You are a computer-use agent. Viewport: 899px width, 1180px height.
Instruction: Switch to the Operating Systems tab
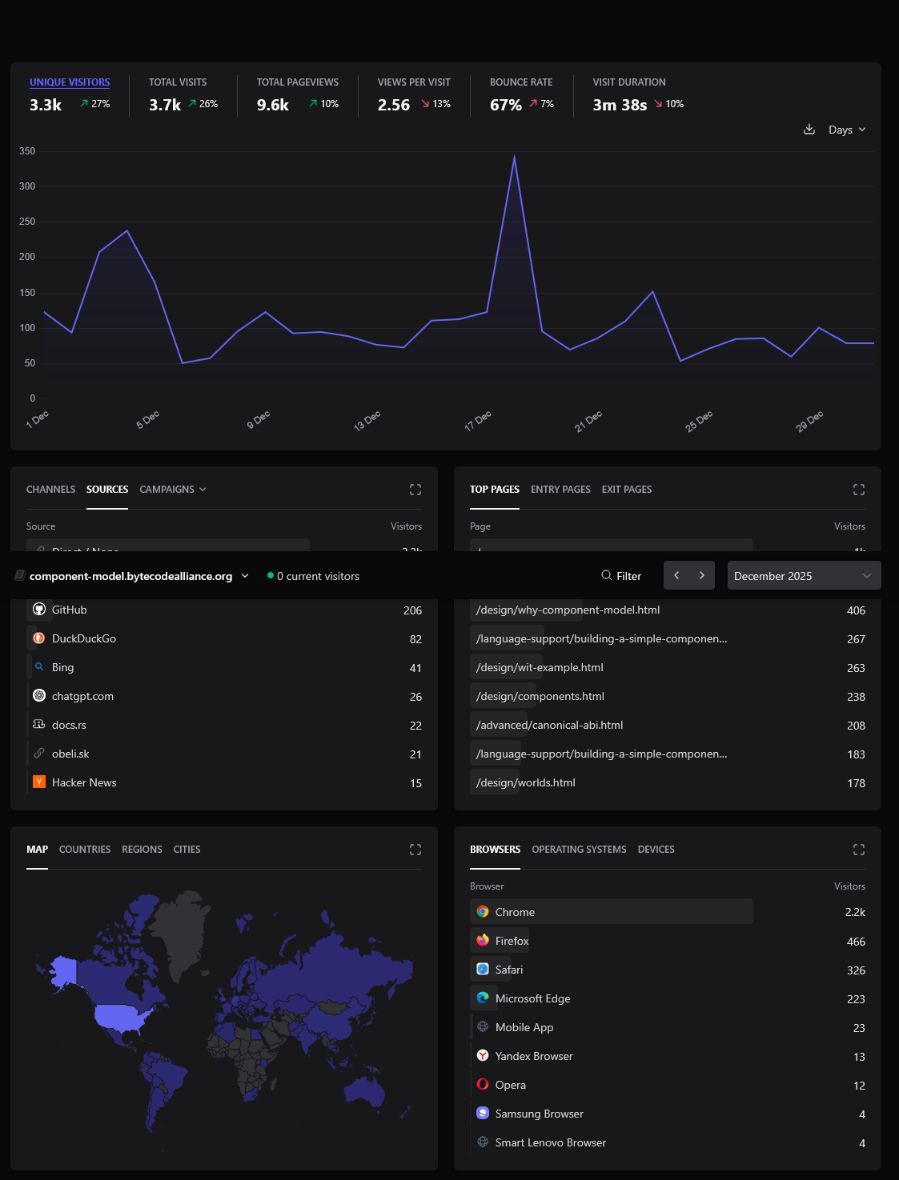click(579, 850)
